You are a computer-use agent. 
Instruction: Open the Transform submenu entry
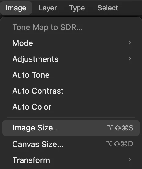click(71, 160)
